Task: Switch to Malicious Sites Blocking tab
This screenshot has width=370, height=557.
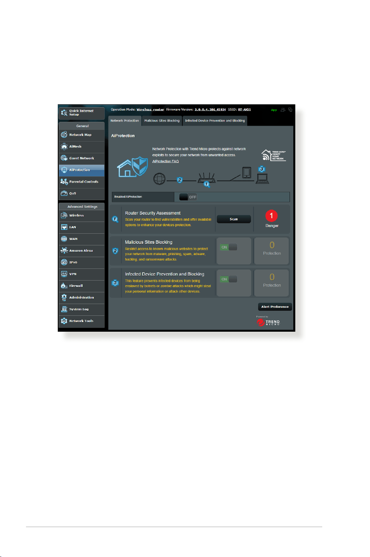Action: [x=162, y=121]
